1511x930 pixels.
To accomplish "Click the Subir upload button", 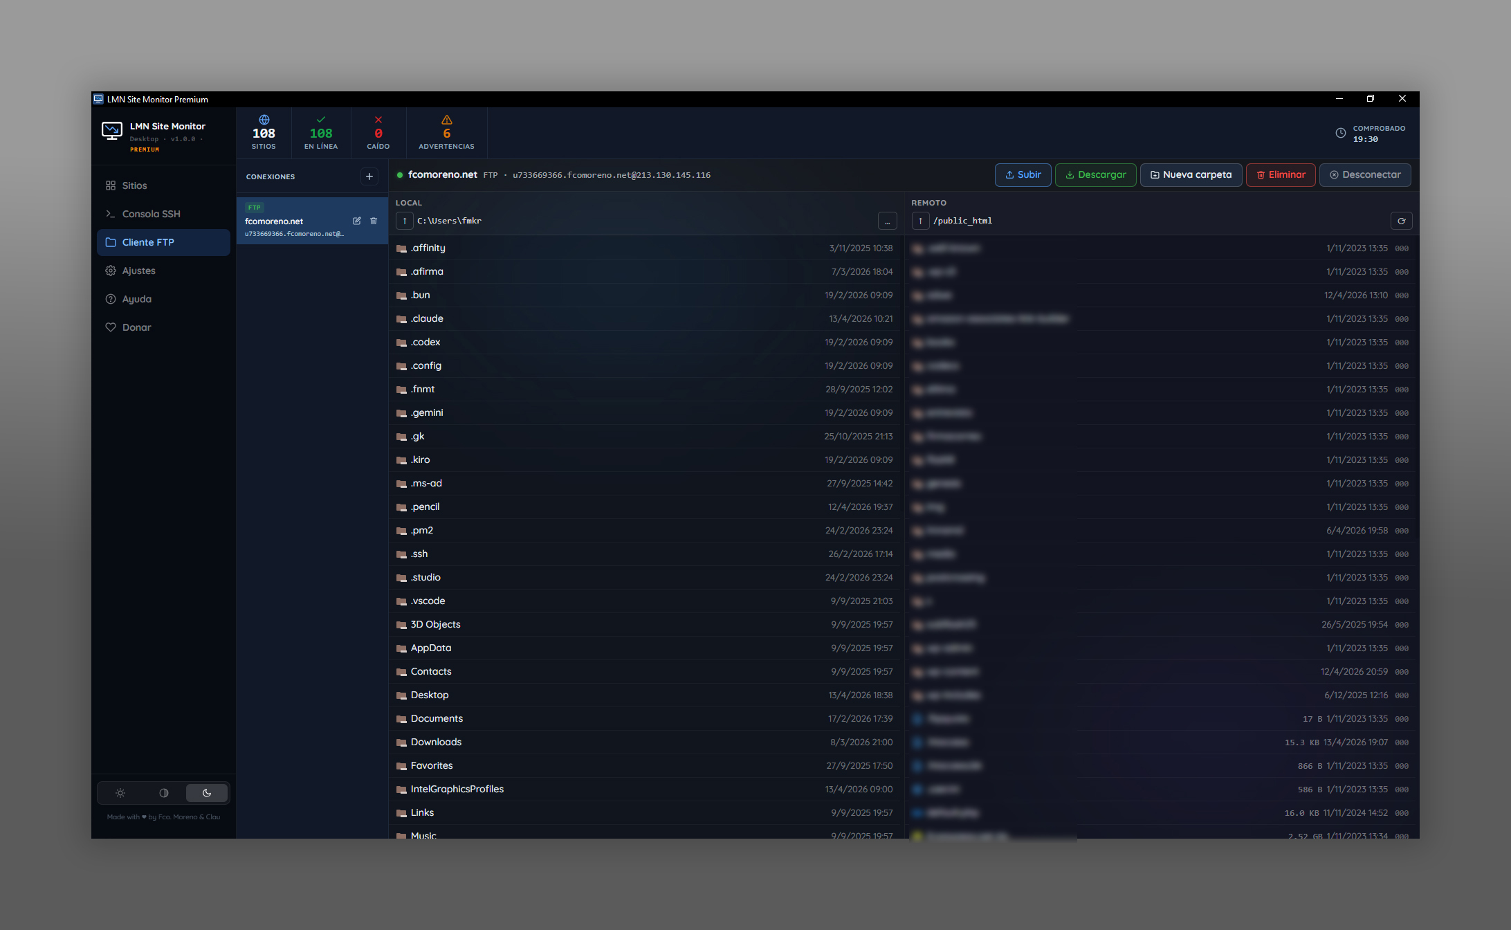I will (1023, 174).
